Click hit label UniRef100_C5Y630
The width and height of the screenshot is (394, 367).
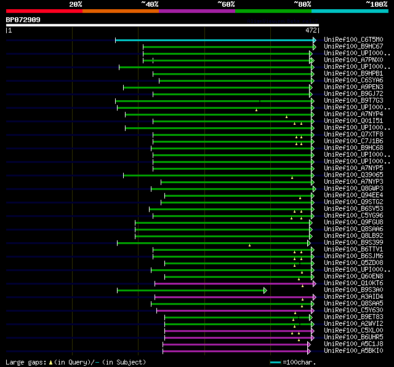pos(353,310)
